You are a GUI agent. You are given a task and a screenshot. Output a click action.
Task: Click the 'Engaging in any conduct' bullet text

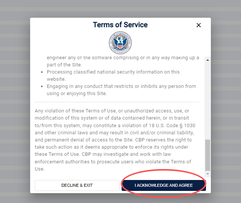click(121, 86)
